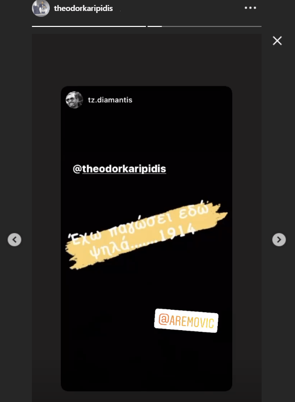The width and height of the screenshot is (295, 402).
Task: Tap the "1914" number on the yellow sticker
Action: coord(177,232)
